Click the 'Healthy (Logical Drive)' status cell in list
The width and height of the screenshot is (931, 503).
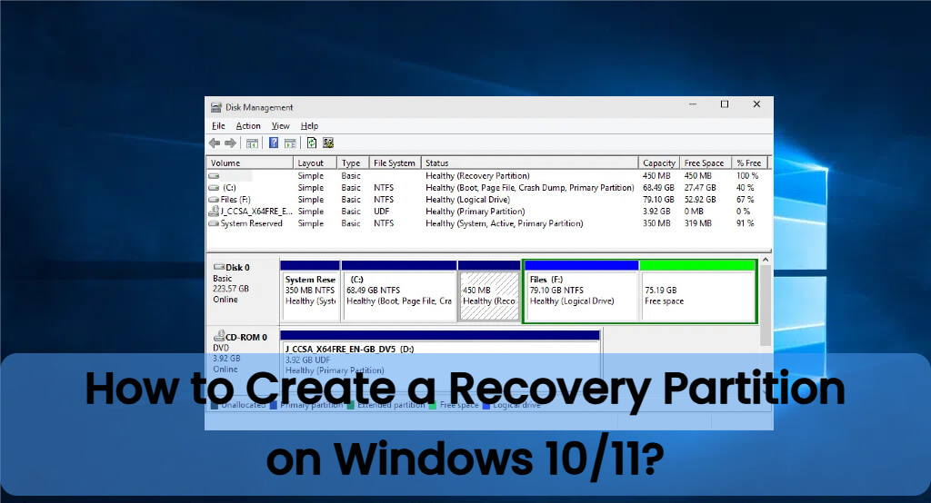pos(467,200)
